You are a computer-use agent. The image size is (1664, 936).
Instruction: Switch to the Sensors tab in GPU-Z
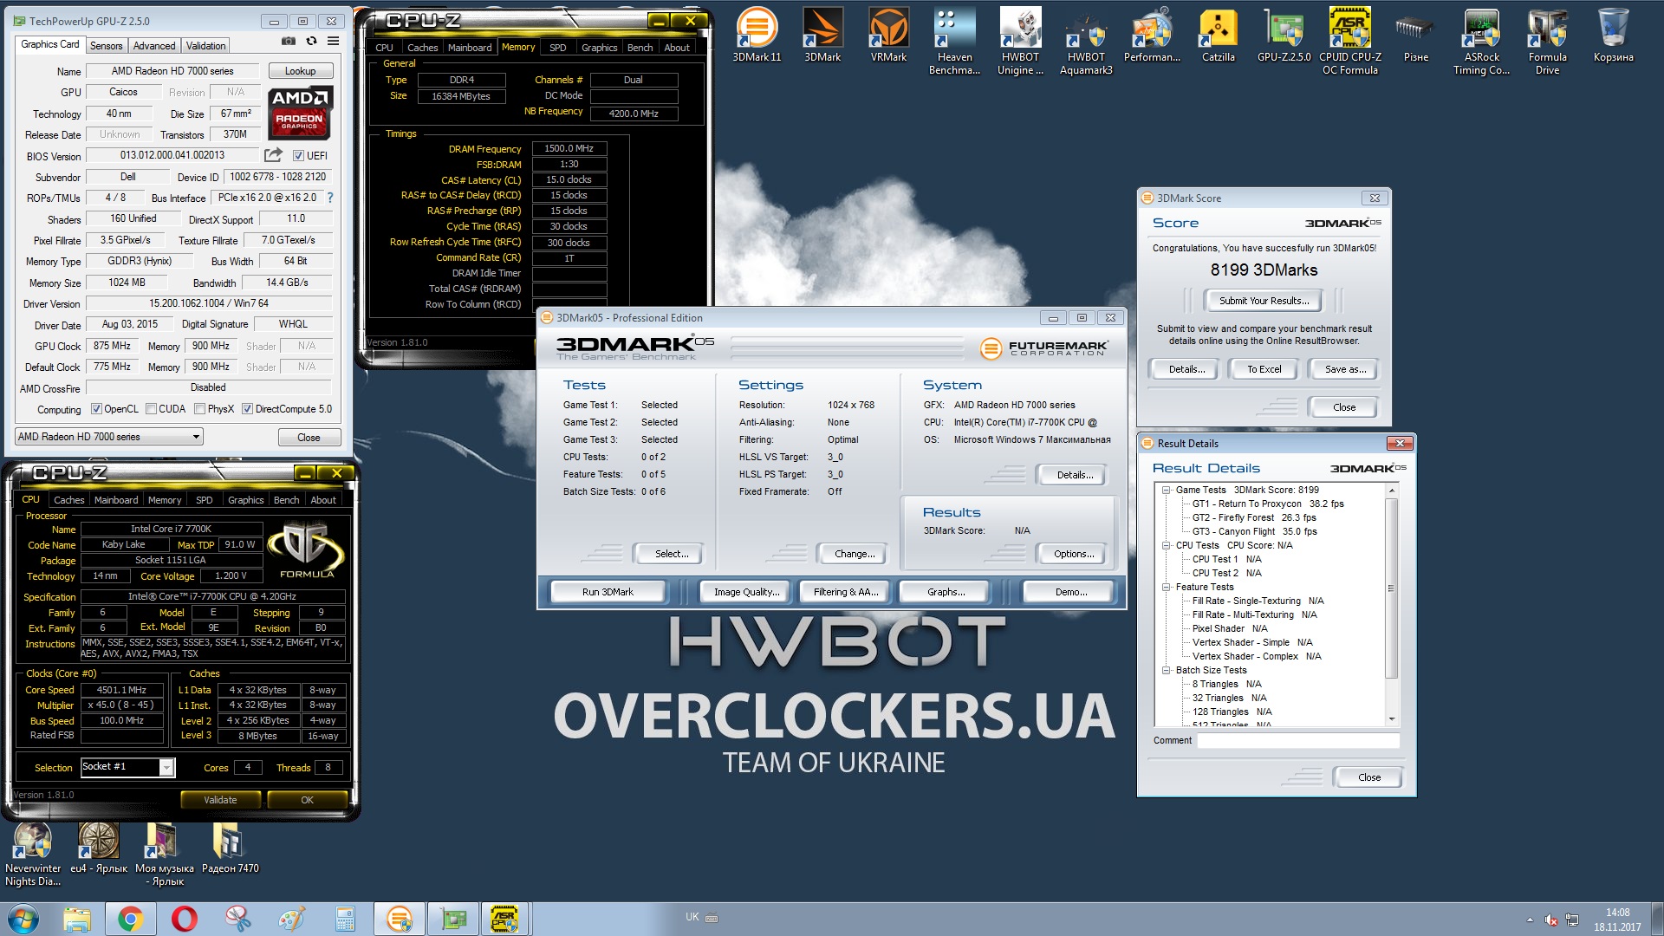pos(106,46)
